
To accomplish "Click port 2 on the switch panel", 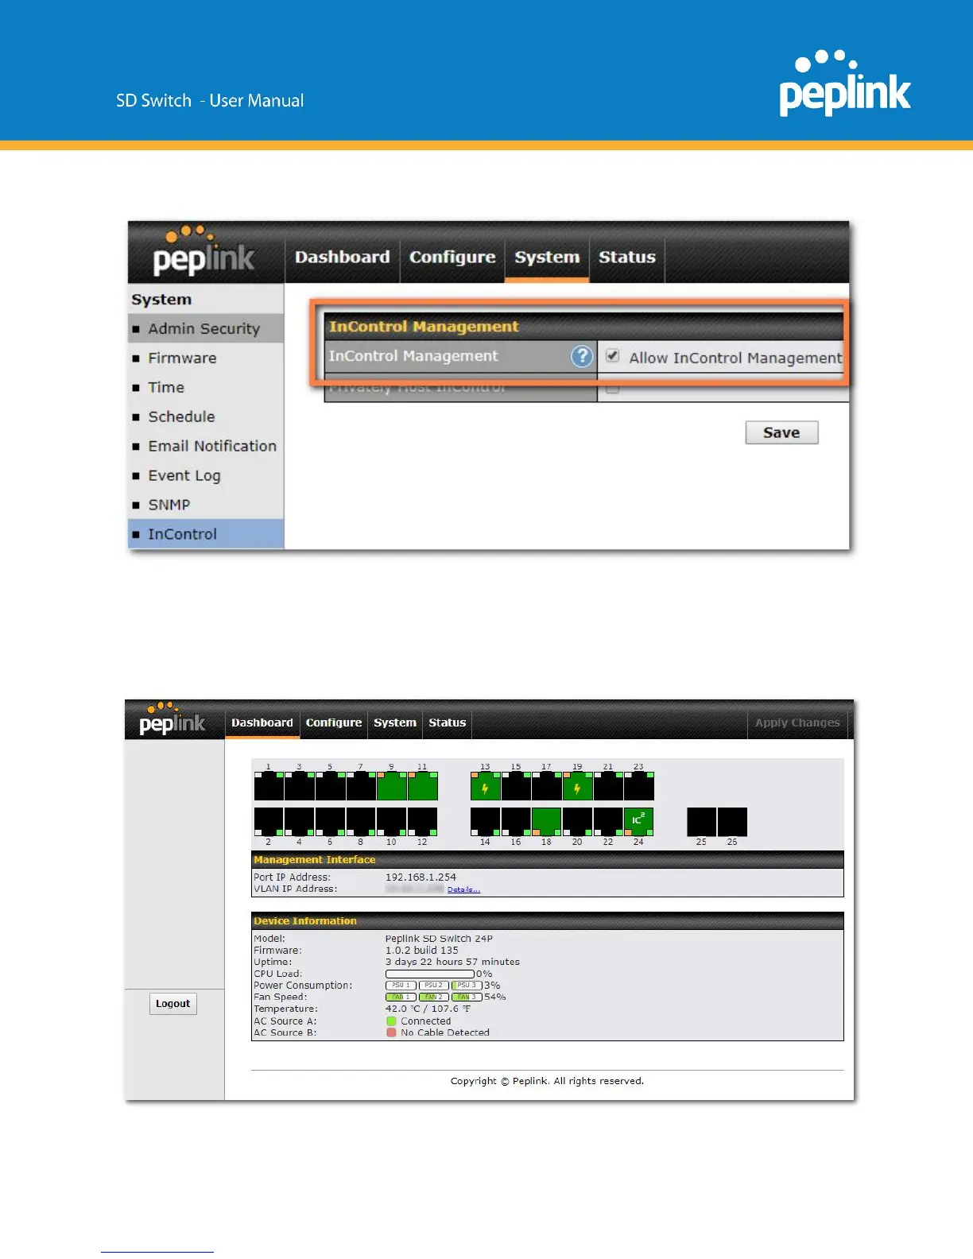I will [269, 822].
